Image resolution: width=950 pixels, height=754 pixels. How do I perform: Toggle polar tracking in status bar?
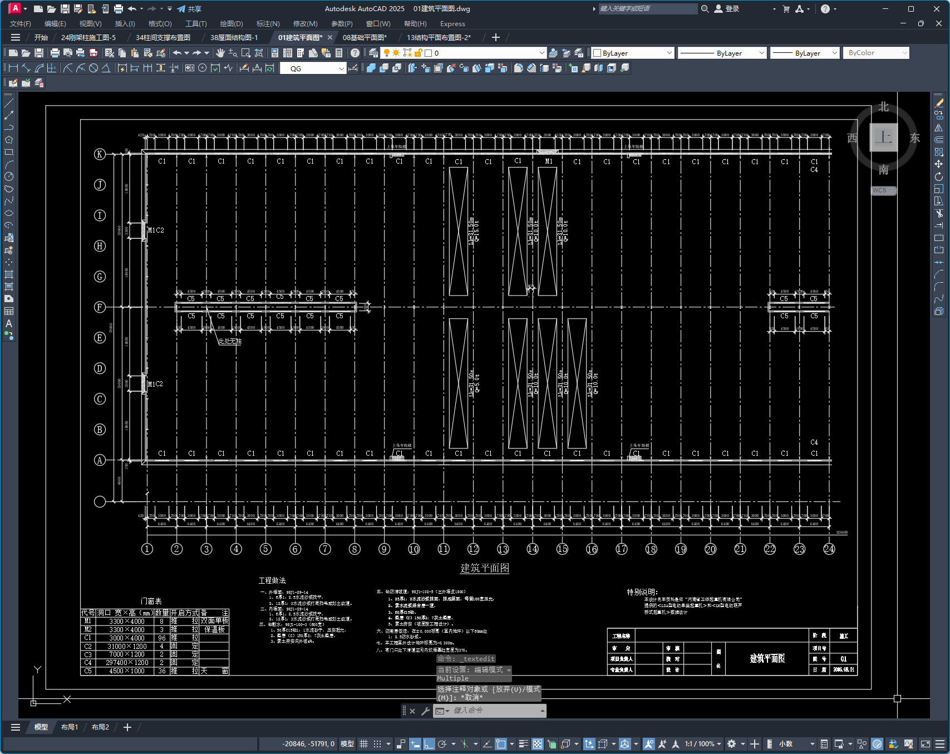tap(443, 744)
